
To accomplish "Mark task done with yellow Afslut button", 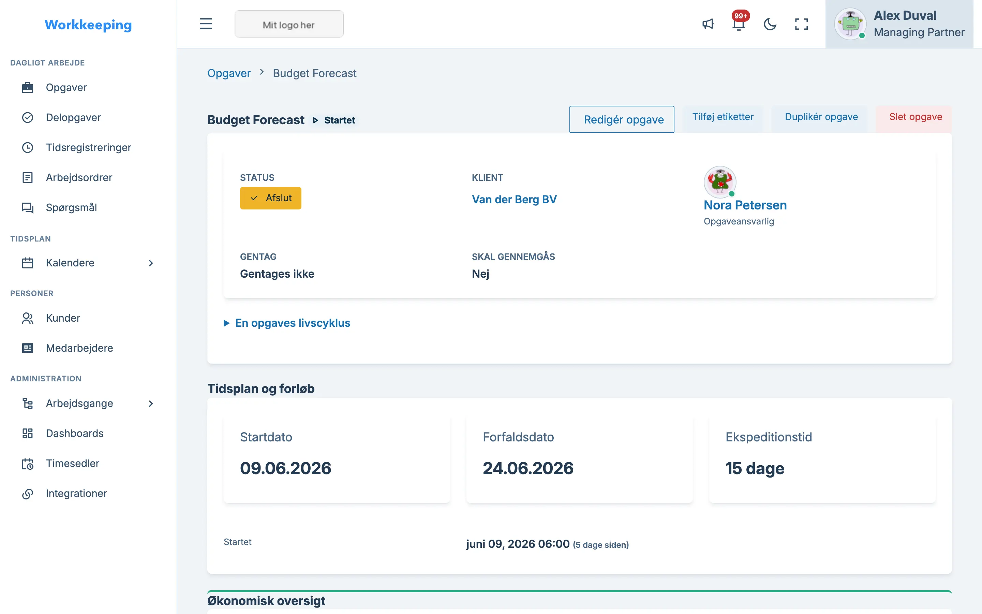I will 271,198.
